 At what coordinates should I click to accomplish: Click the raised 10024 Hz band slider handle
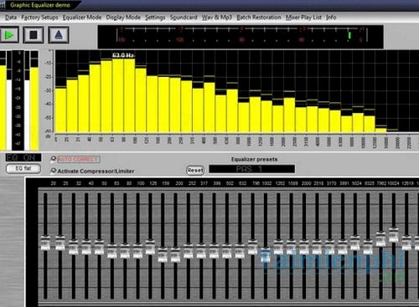(x=394, y=235)
